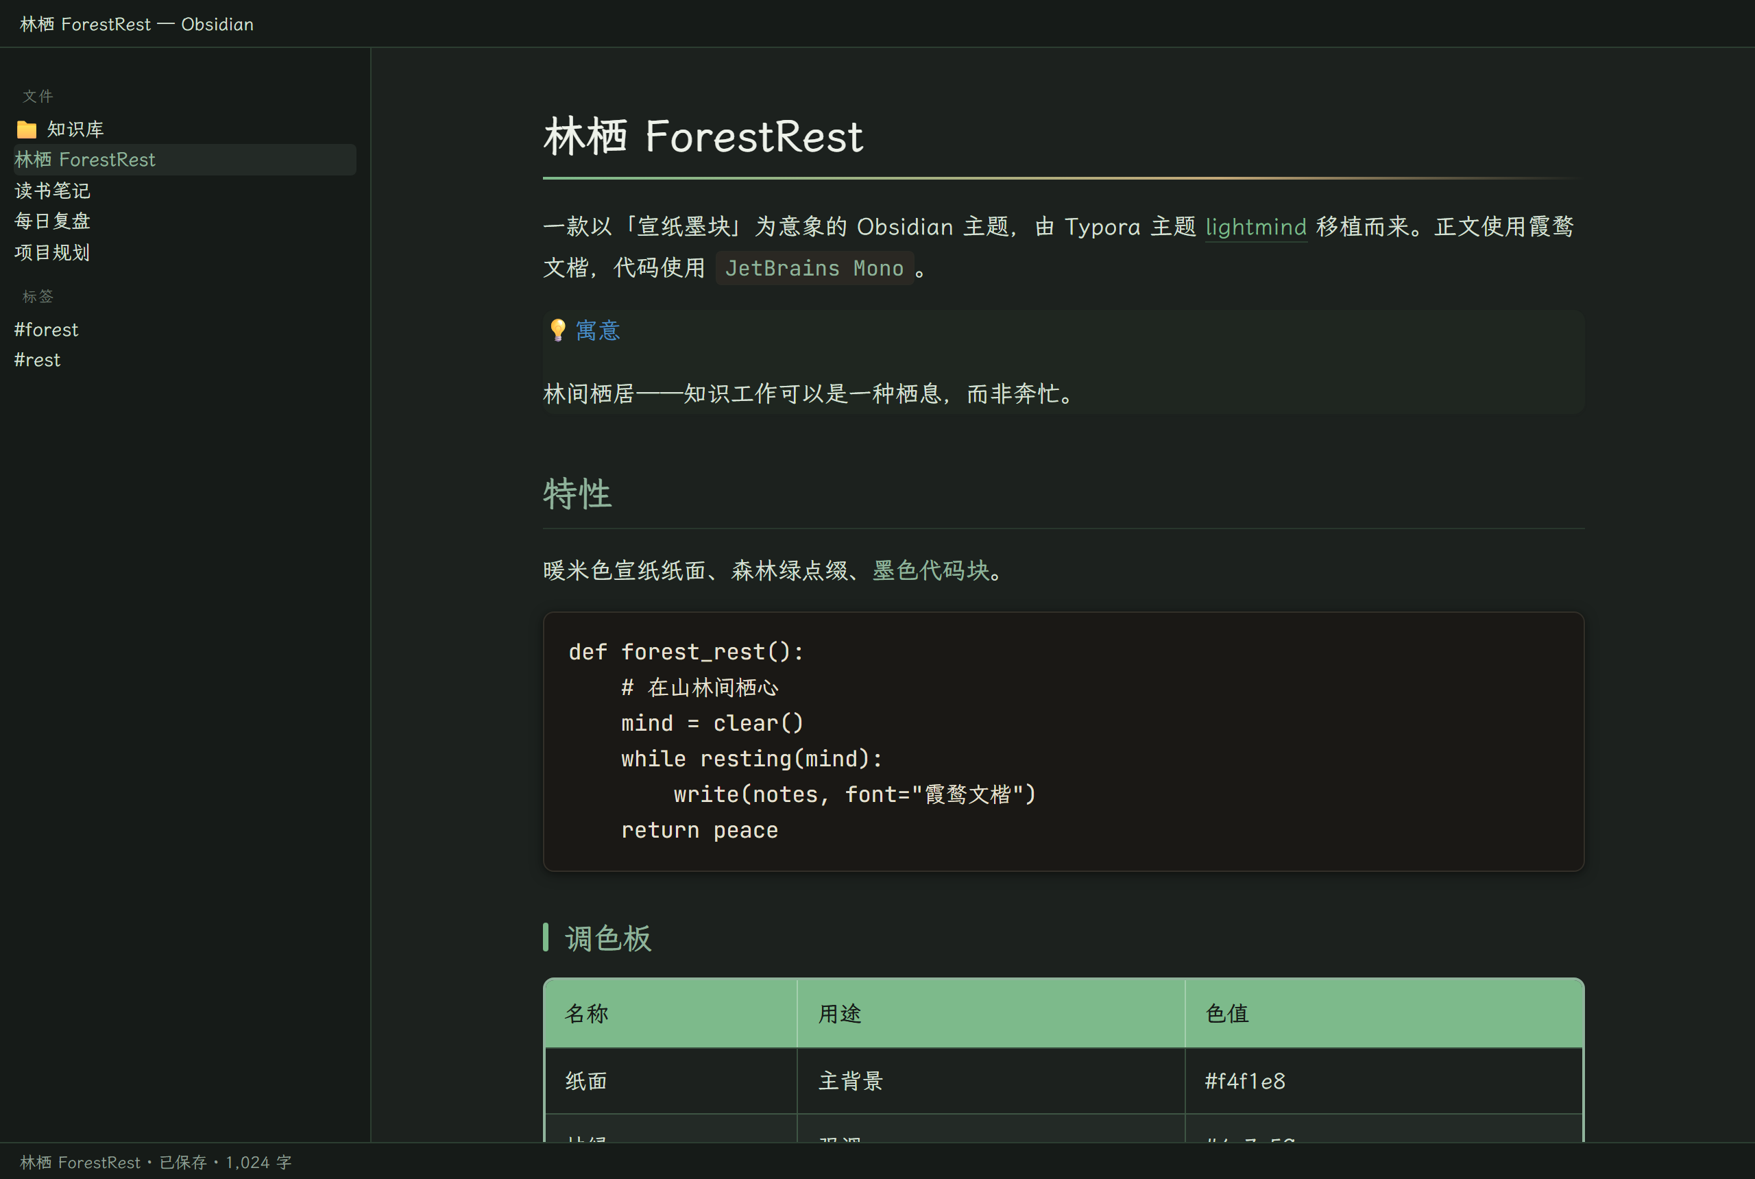Screen dimensions: 1755x1179
Task: Click the # 在山林间栖心 comment line
Action: pyautogui.click(x=699, y=688)
